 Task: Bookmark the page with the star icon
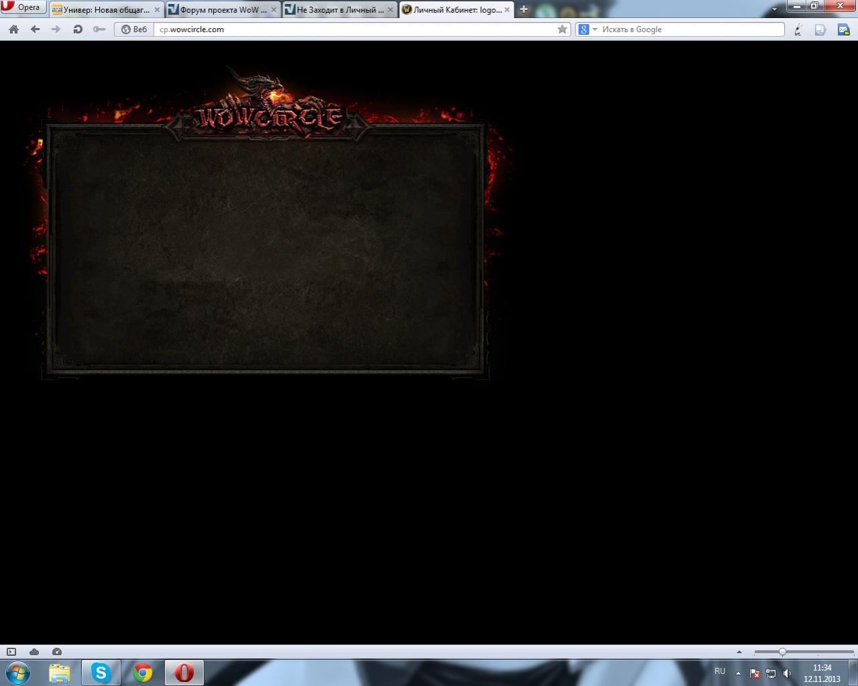pyautogui.click(x=562, y=30)
